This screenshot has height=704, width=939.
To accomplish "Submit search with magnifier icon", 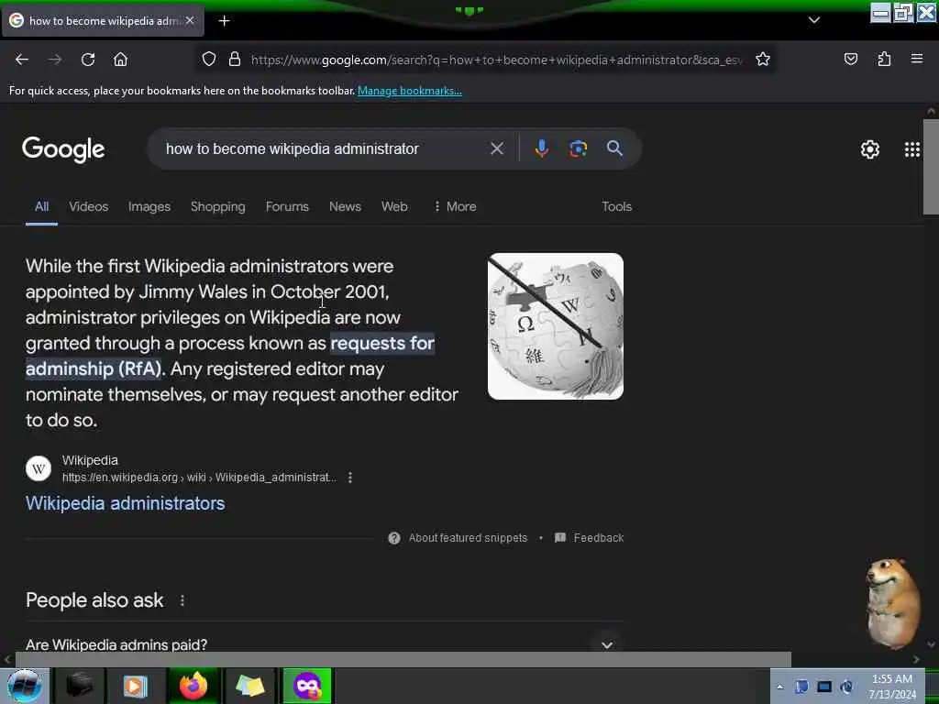I will pos(614,148).
